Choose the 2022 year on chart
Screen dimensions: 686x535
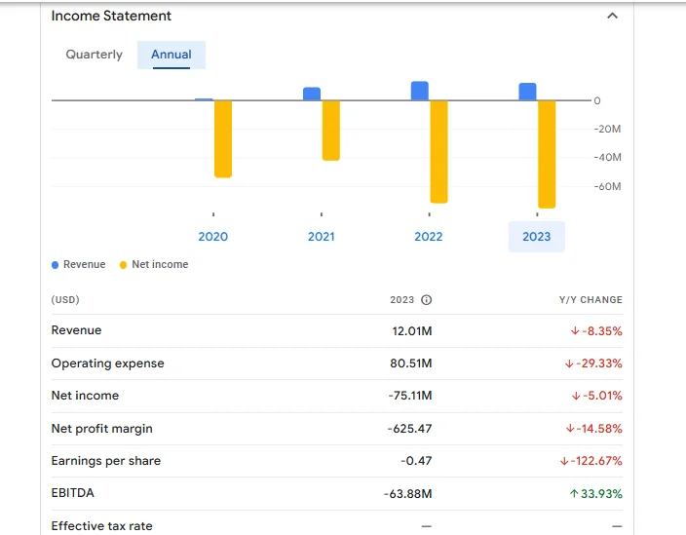pyautogui.click(x=428, y=237)
